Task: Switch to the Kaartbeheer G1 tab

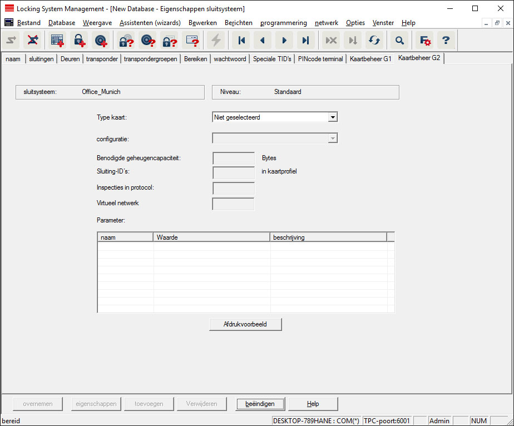Action: (x=370, y=59)
